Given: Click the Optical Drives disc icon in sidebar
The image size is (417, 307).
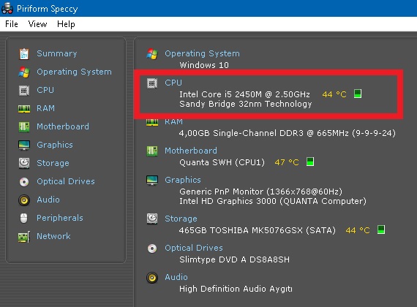Looking at the screenshot, I should point(24,182).
